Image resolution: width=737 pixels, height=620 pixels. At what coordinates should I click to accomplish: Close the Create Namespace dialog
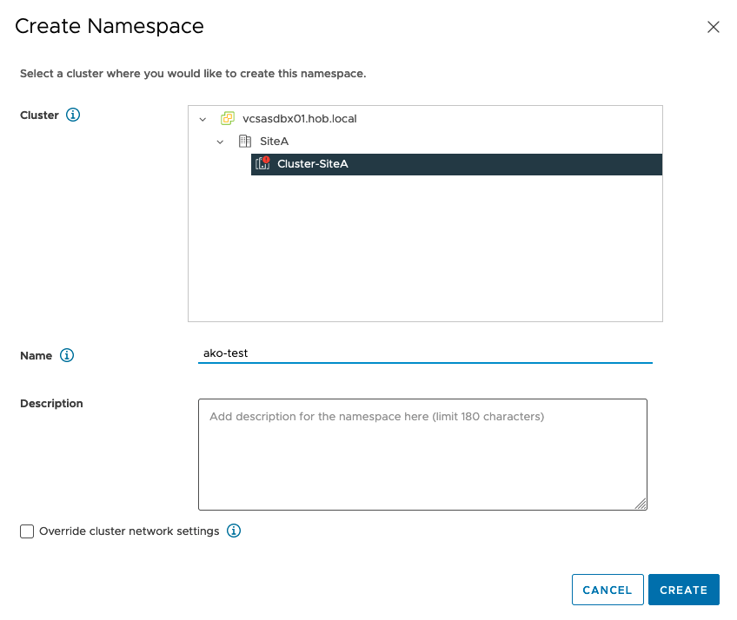click(x=714, y=27)
